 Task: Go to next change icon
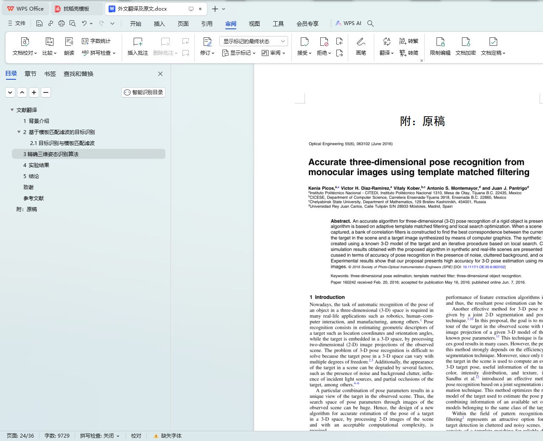pyautogui.click(x=339, y=53)
